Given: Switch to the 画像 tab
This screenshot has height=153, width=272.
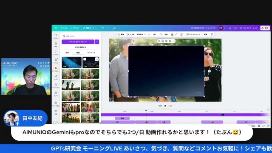Looking at the screenshot, I should 67,53.
